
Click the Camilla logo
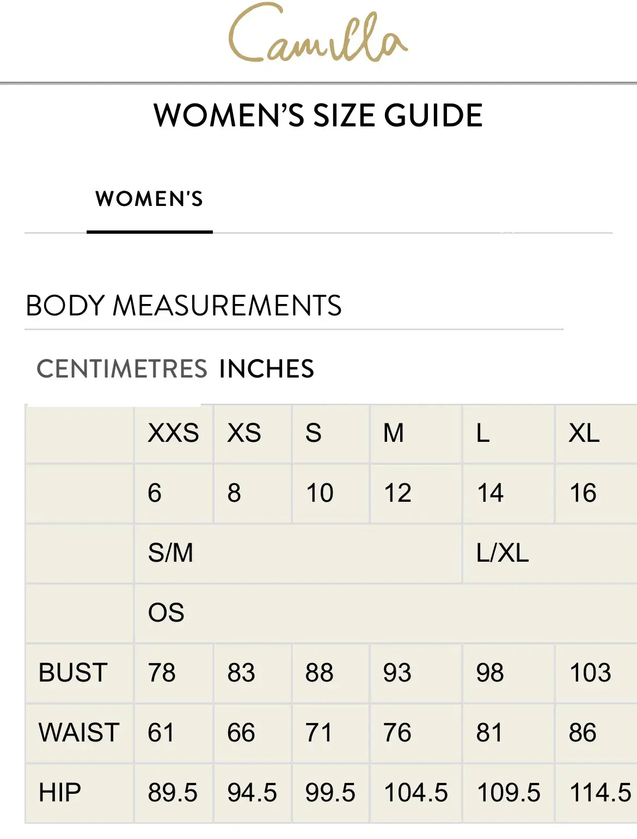pos(318,35)
